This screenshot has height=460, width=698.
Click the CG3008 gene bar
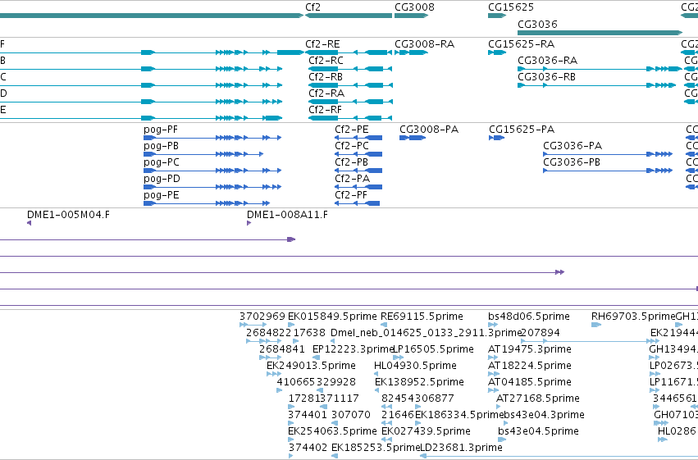pos(411,16)
